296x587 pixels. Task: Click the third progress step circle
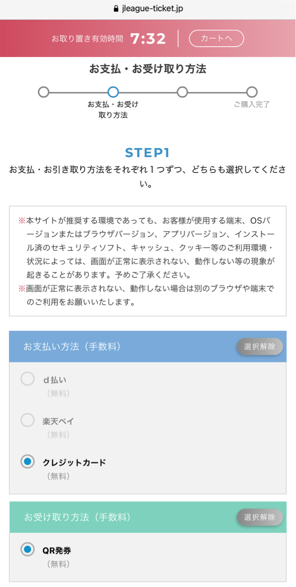coord(183,92)
